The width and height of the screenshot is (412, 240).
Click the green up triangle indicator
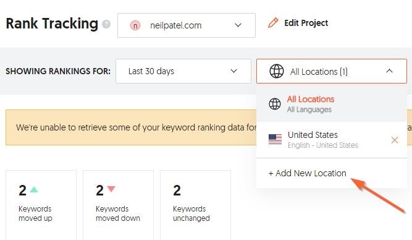(34, 189)
